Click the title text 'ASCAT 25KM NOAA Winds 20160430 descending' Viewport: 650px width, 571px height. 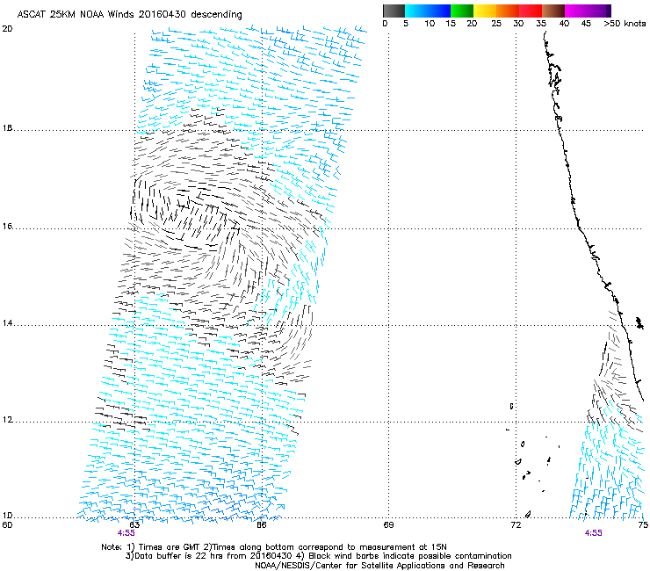(129, 15)
